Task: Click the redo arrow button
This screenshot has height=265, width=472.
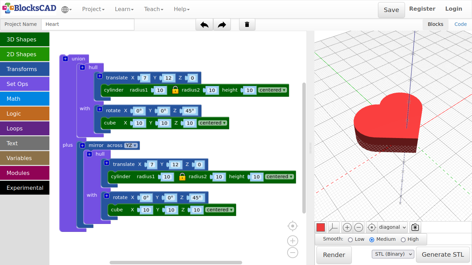Action: click(x=222, y=24)
